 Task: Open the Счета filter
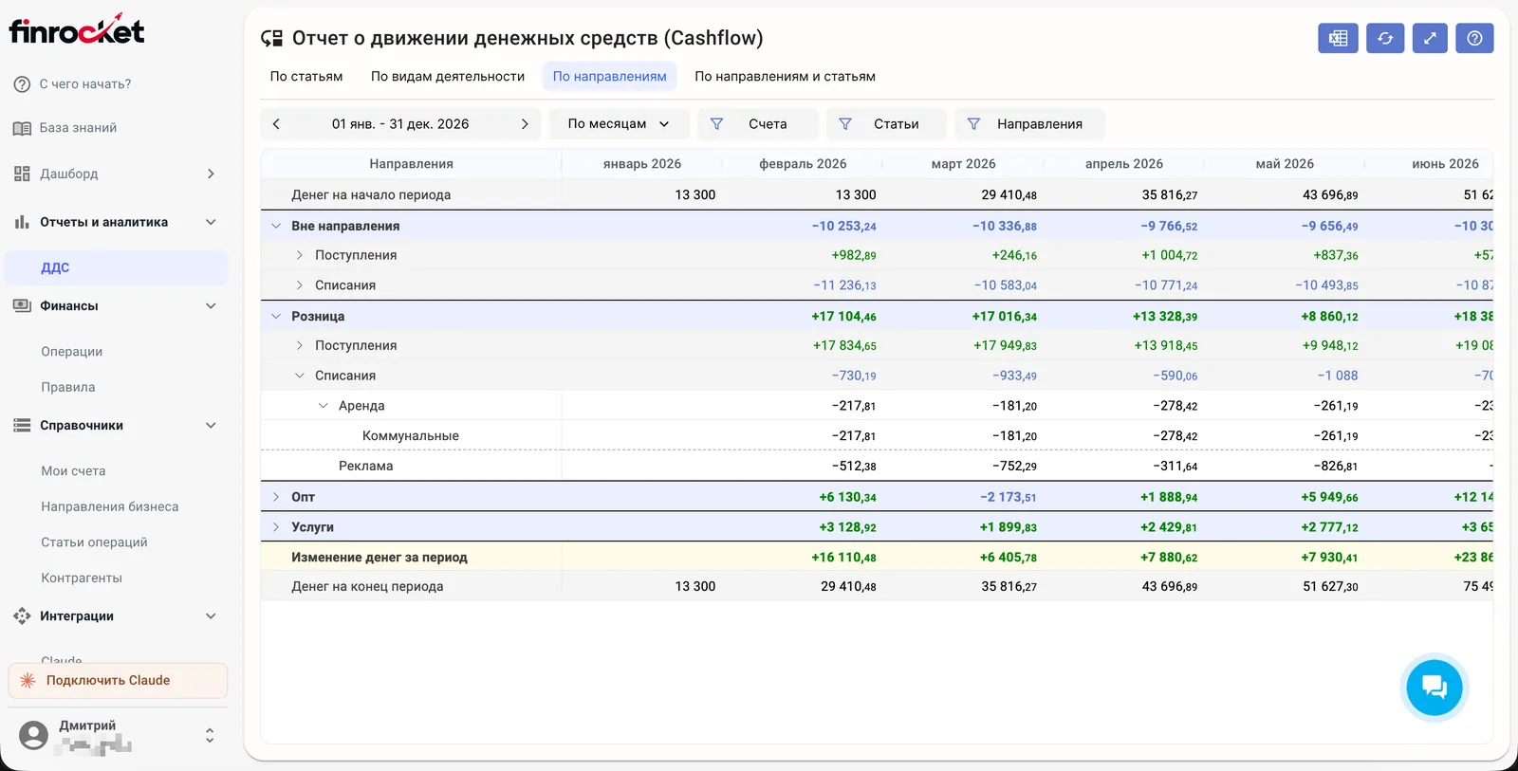pyautogui.click(x=757, y=124)
